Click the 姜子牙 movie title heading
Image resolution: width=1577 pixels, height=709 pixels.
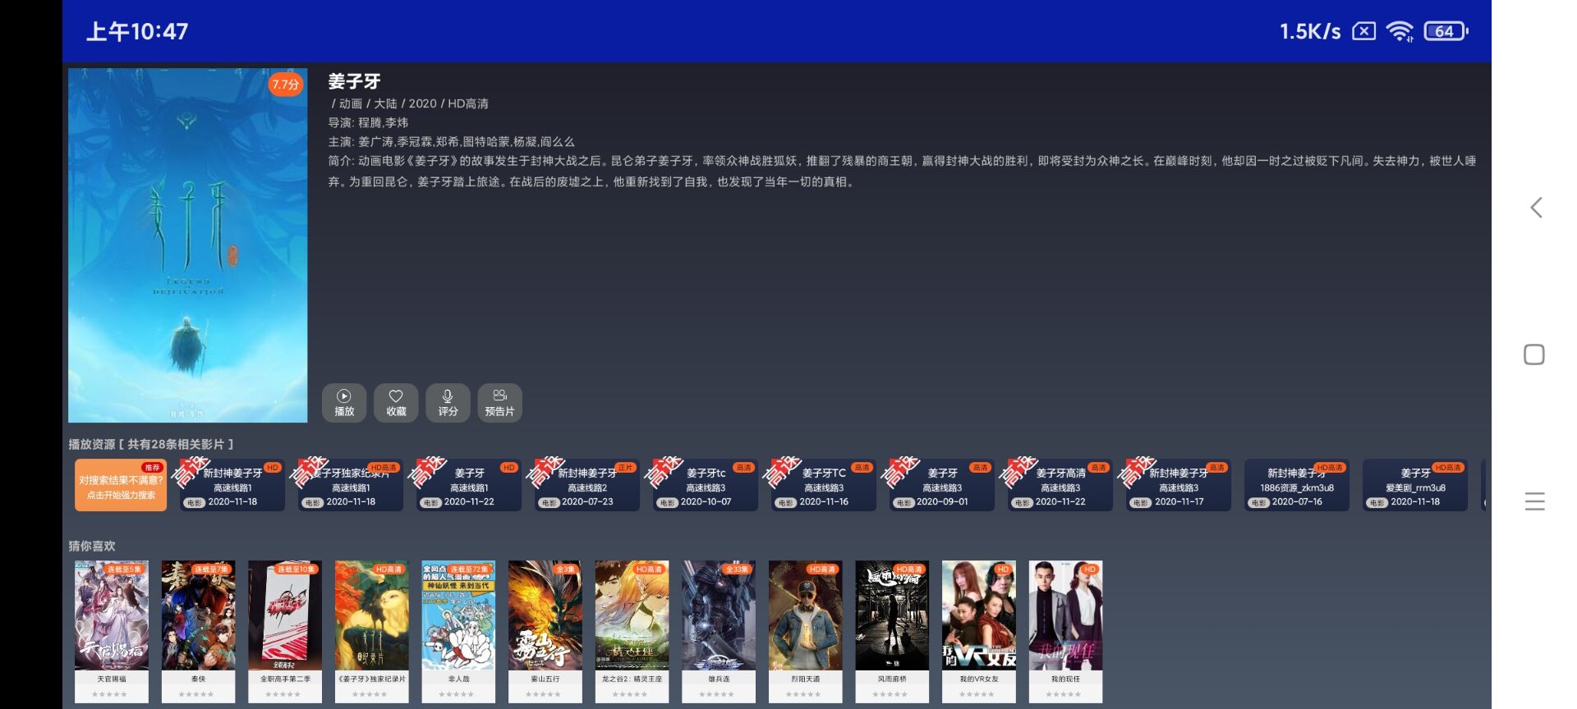355,81
